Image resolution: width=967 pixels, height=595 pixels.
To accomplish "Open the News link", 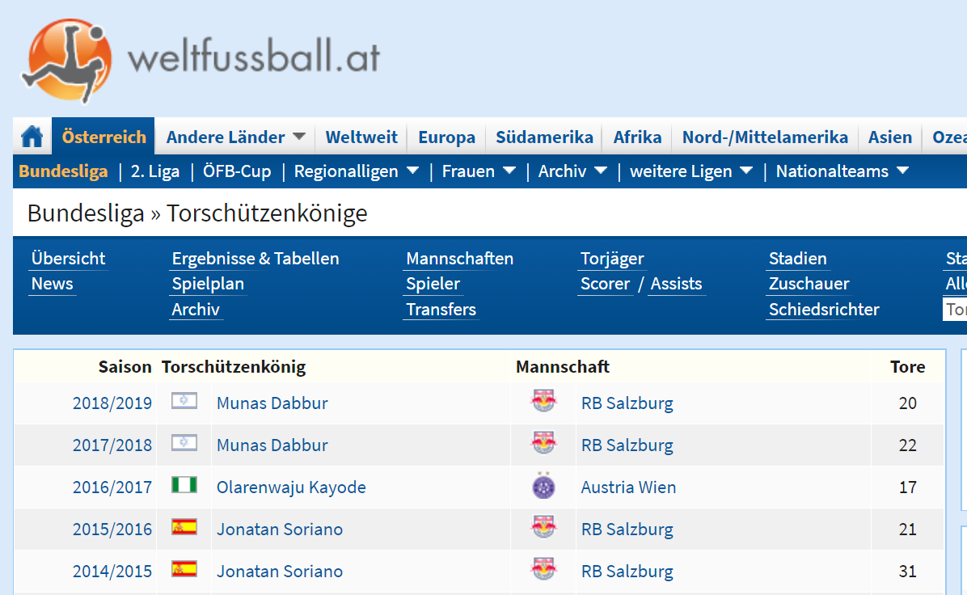I will coord(53,284).
